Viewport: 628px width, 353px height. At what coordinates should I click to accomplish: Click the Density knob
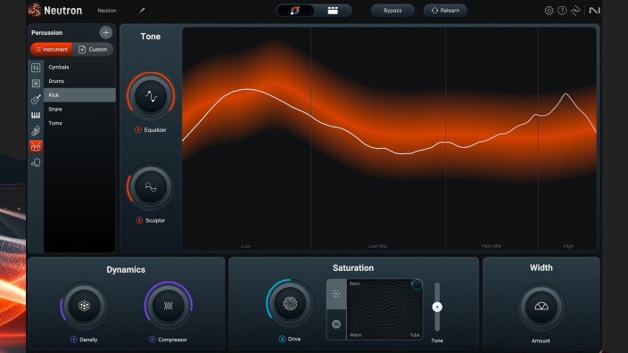84,306
